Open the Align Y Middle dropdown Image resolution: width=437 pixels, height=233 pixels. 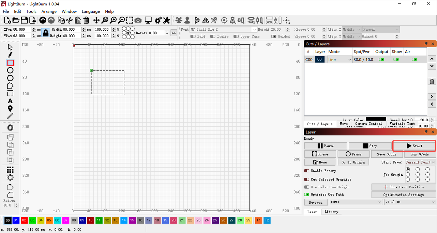click(x=351, y=36)
